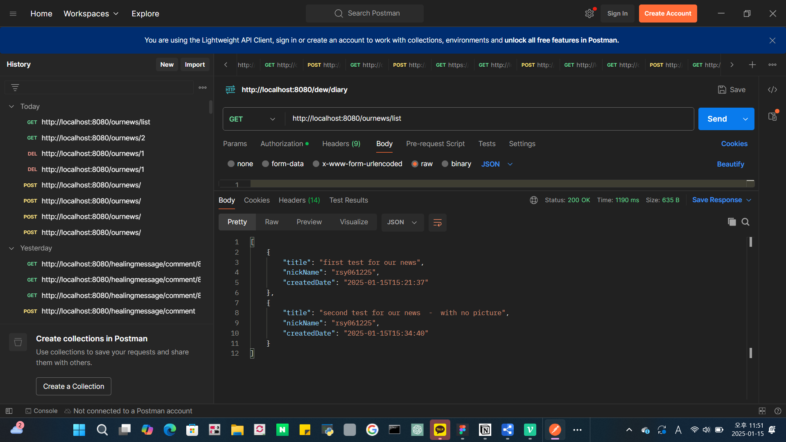
Task: Dismiss the lightweight API client banner
Action: 772,41
